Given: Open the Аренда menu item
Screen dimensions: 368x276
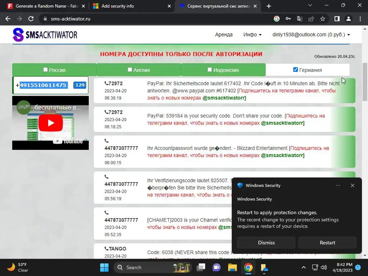Looking at the screenshot, I should pos(224,35).
